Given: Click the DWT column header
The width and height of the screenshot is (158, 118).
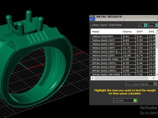Looking at the screenshot, I should 141,31.
